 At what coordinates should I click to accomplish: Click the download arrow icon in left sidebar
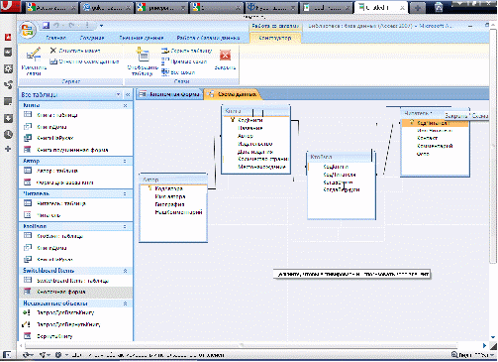coord(8,118)
